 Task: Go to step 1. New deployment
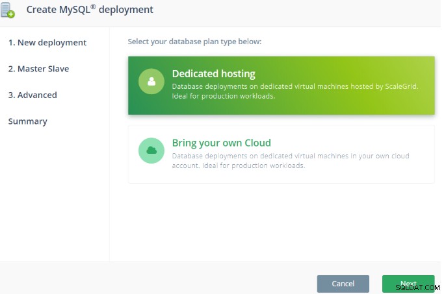point(47,43)
